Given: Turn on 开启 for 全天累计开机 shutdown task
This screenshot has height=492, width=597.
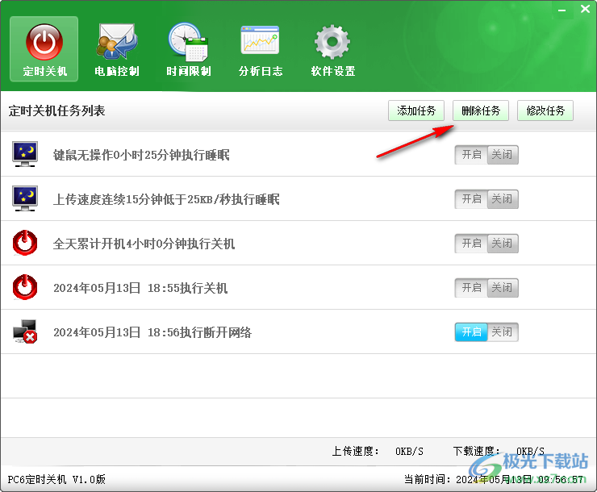Looking at the screenshot, I should coord(471,244).
